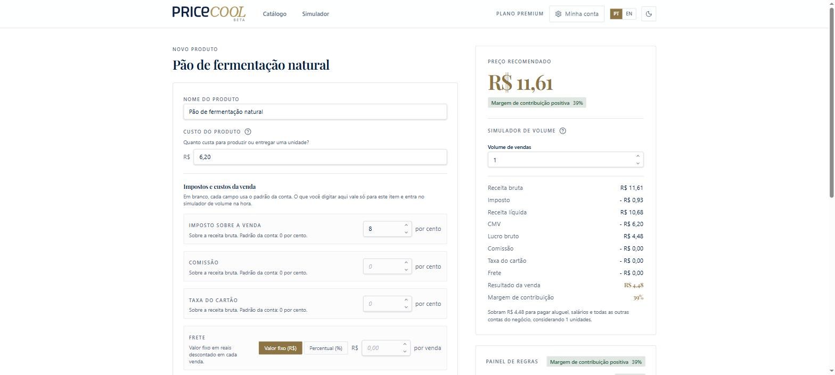Increase Comissão percentage
Viewport: 835px width, 375px height.
click(x=406, y=262)
